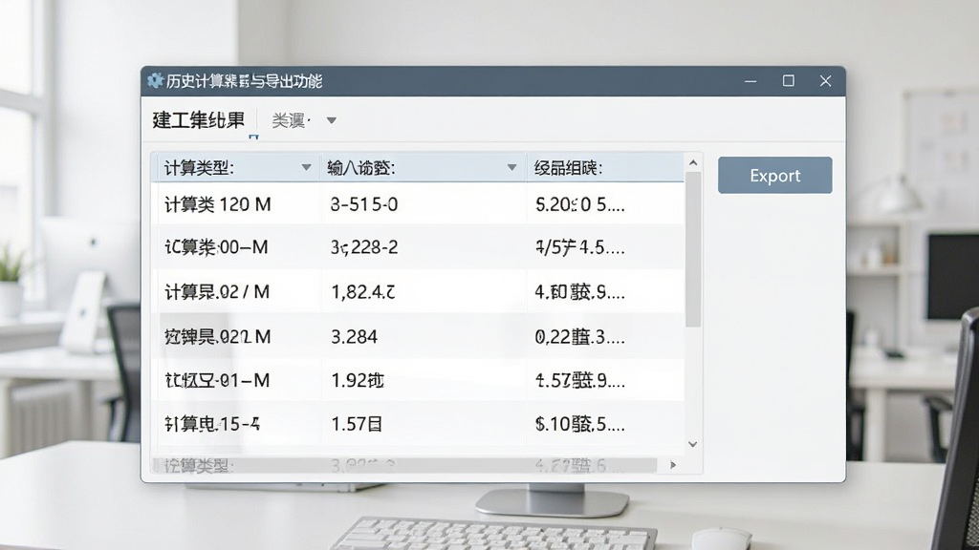Click the vertical scrollbar thumb of the table
979x550 pixels.
693,249
